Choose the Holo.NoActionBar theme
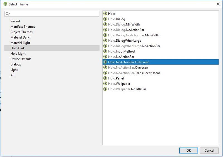223x157 pixels. pos(161,57)
